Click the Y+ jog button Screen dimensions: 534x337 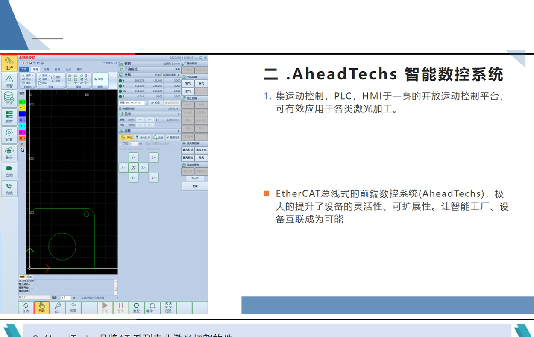click(x=133, y=158)
